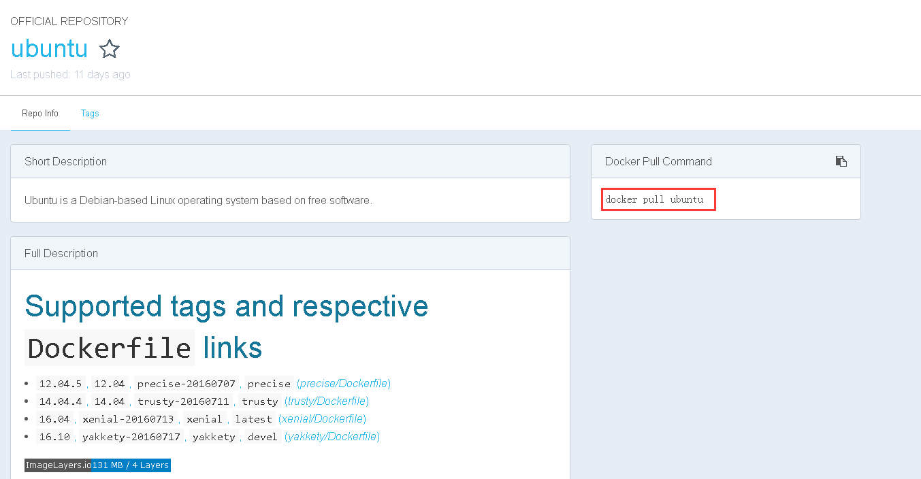Screen dimensions: 921x479
Task: Open the trusty/Dockerfile link
Action: (x=327, y=401)
